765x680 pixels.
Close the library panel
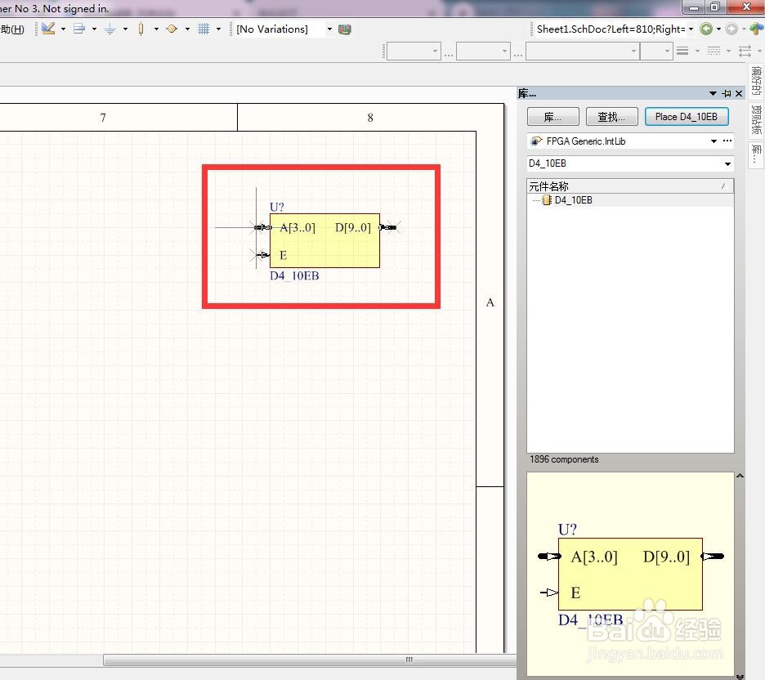(739, 93)
